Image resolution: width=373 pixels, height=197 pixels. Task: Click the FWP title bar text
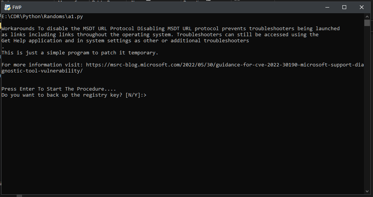(x=17, y=8)
